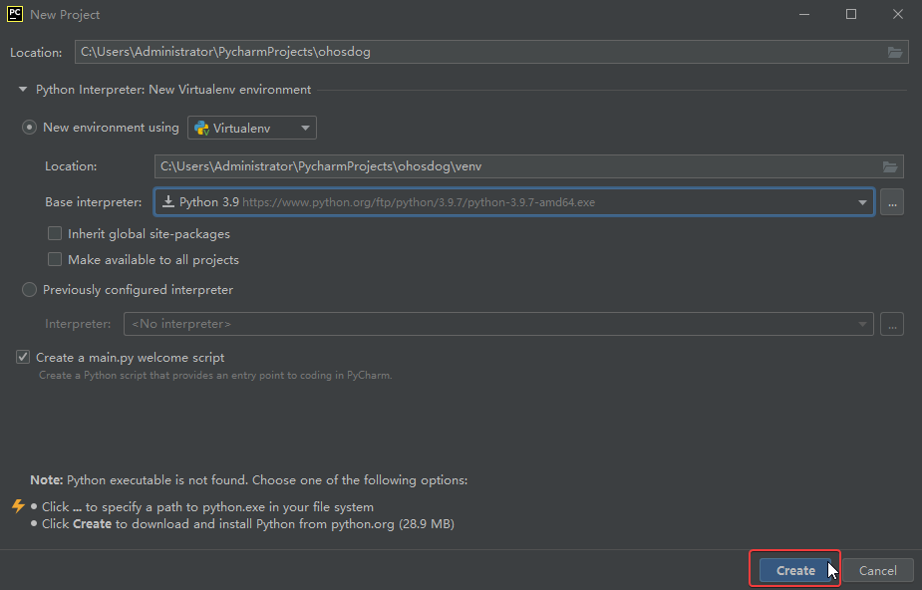This screenshot has width=922, height=590.
Task: Maximize the New Project dialog window
Action: coord(851,14)
